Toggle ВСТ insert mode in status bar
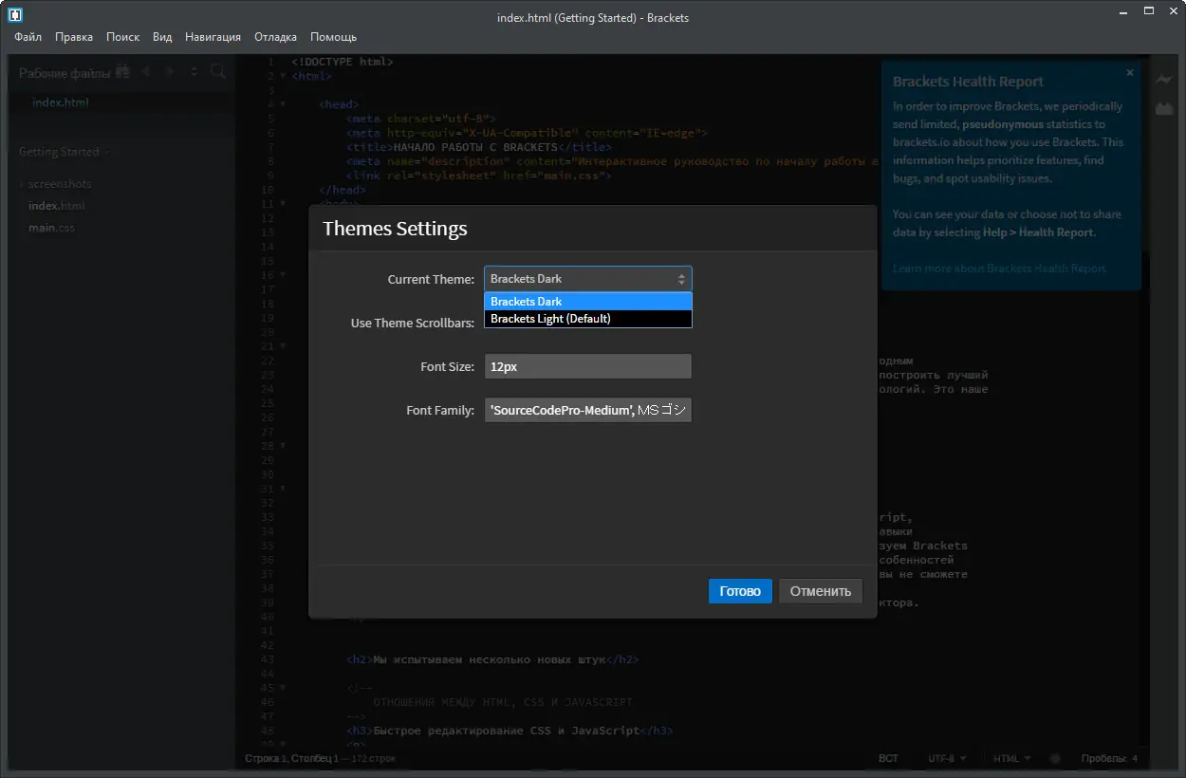Screen dimensions: 1186x778 pyautogui.click(x=889, y=759)
